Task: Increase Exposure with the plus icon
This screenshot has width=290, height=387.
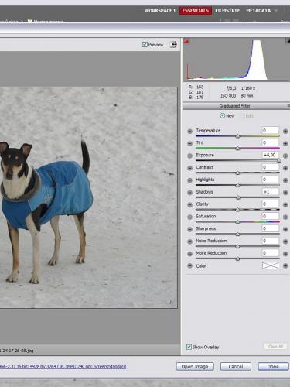Action: tap(285, 156)
